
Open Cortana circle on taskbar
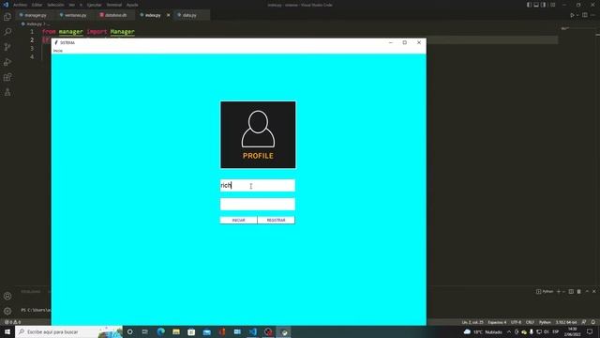coord(130,331)
